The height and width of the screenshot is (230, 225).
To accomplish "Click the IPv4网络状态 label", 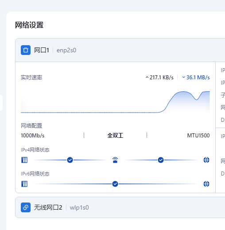I will [35, 150].
